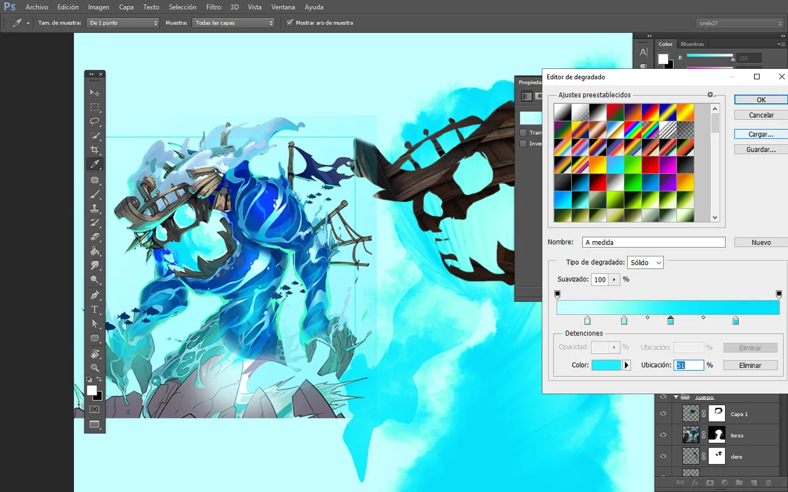Screen dimensions: 788x492
Task: Select the Crop tool
Action: (95, 149)
